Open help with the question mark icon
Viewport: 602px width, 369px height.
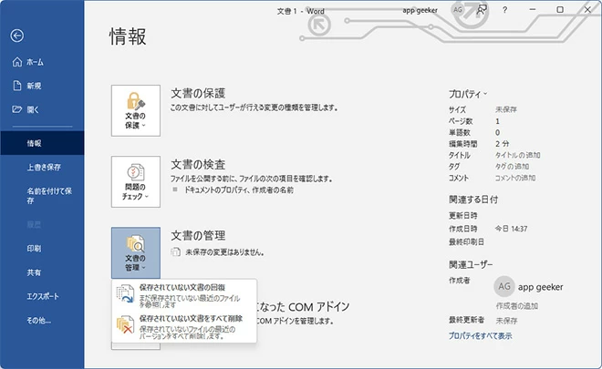(504, 9)
